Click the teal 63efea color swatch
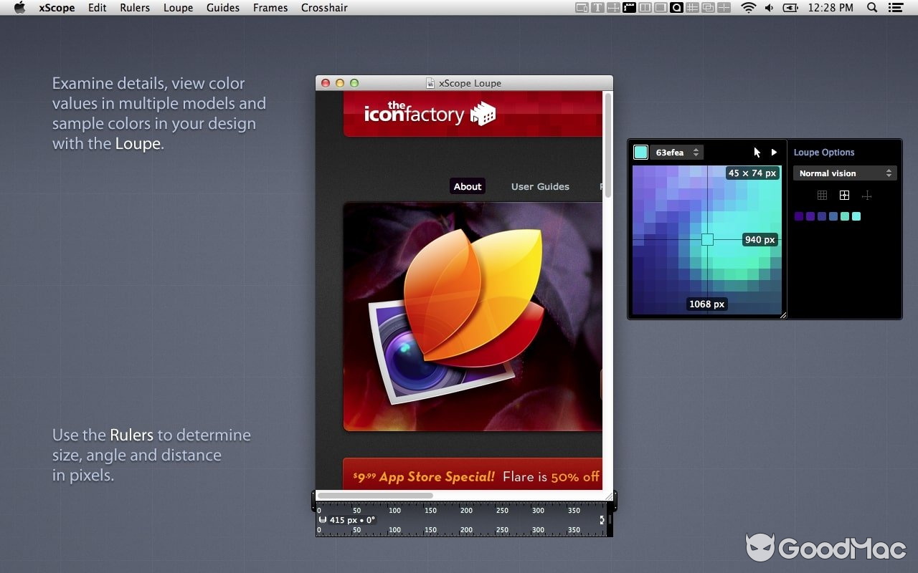The width and height of the screenshot is (918, 573). click(x=642, y=152)
